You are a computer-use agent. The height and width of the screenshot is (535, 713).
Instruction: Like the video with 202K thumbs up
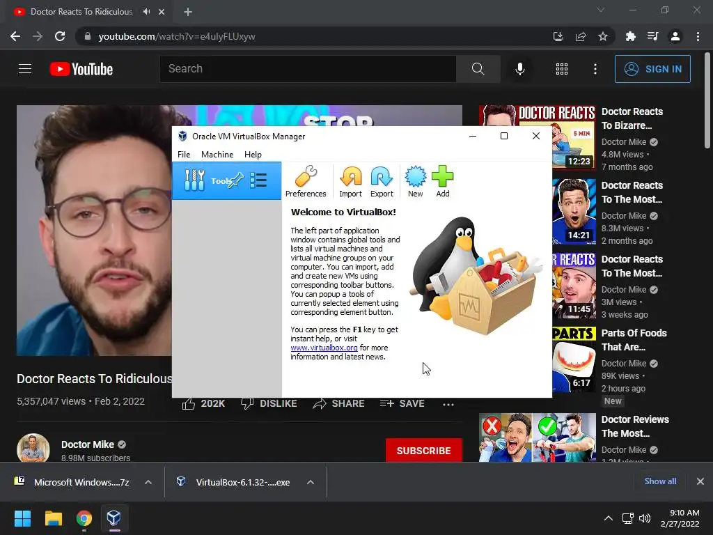pyautogui.click(x=204, y=403)
